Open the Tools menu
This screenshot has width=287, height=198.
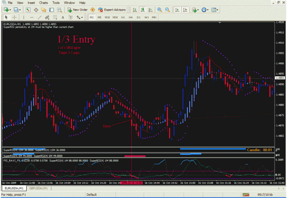pos(56,3)
